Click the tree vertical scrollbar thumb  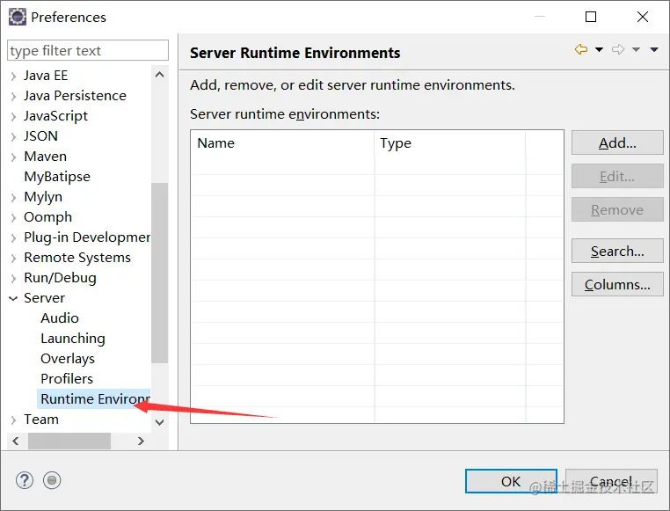(160, 273)
